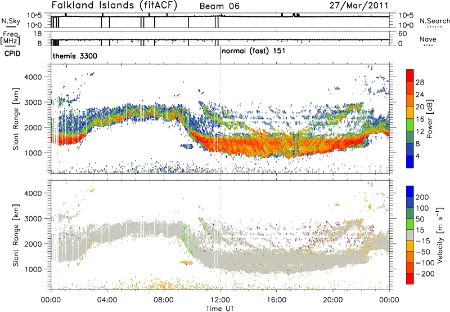Select the "themis 3300" CPID entry
Image resolution: width=450 pixels, height=312 pixels.
point(75,56)
